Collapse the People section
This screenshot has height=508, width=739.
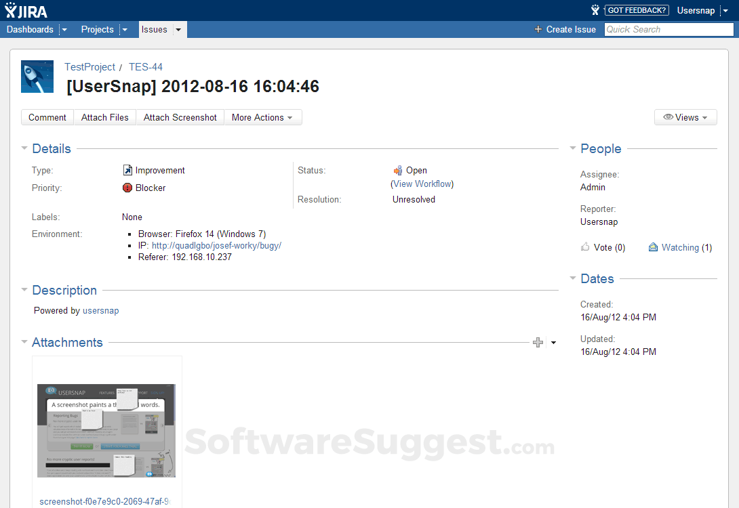(573, 148)
